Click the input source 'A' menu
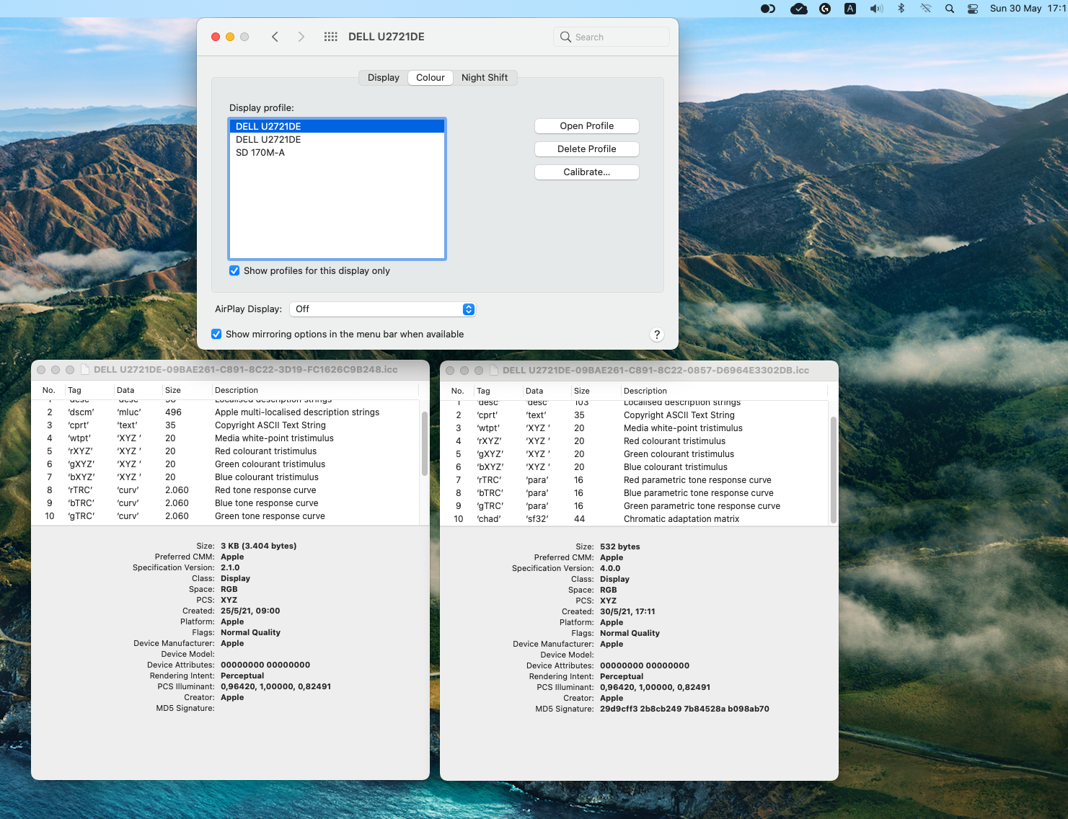Image resolution: width=1068 pixels, height=819 pixels. pos(850,9)
